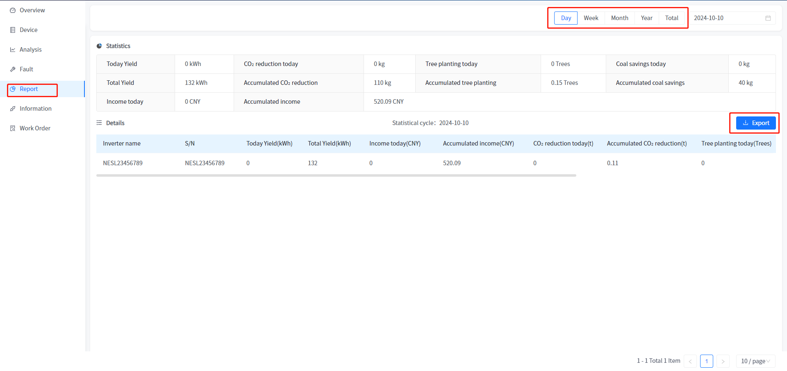Go to page 1 in pagination

tap(706, 361)
